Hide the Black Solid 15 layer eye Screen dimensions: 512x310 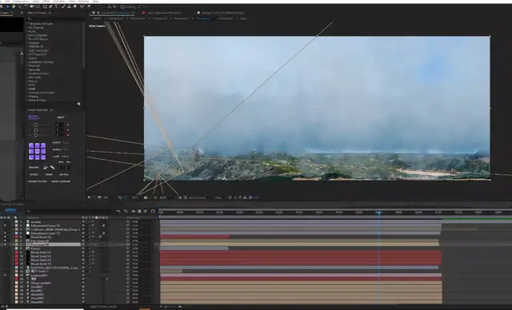[6, 236]
